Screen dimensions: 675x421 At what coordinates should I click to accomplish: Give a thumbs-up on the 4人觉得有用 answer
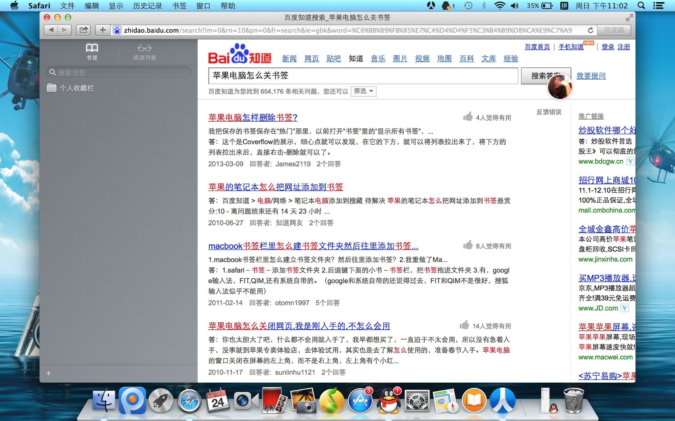click(468, 116)
